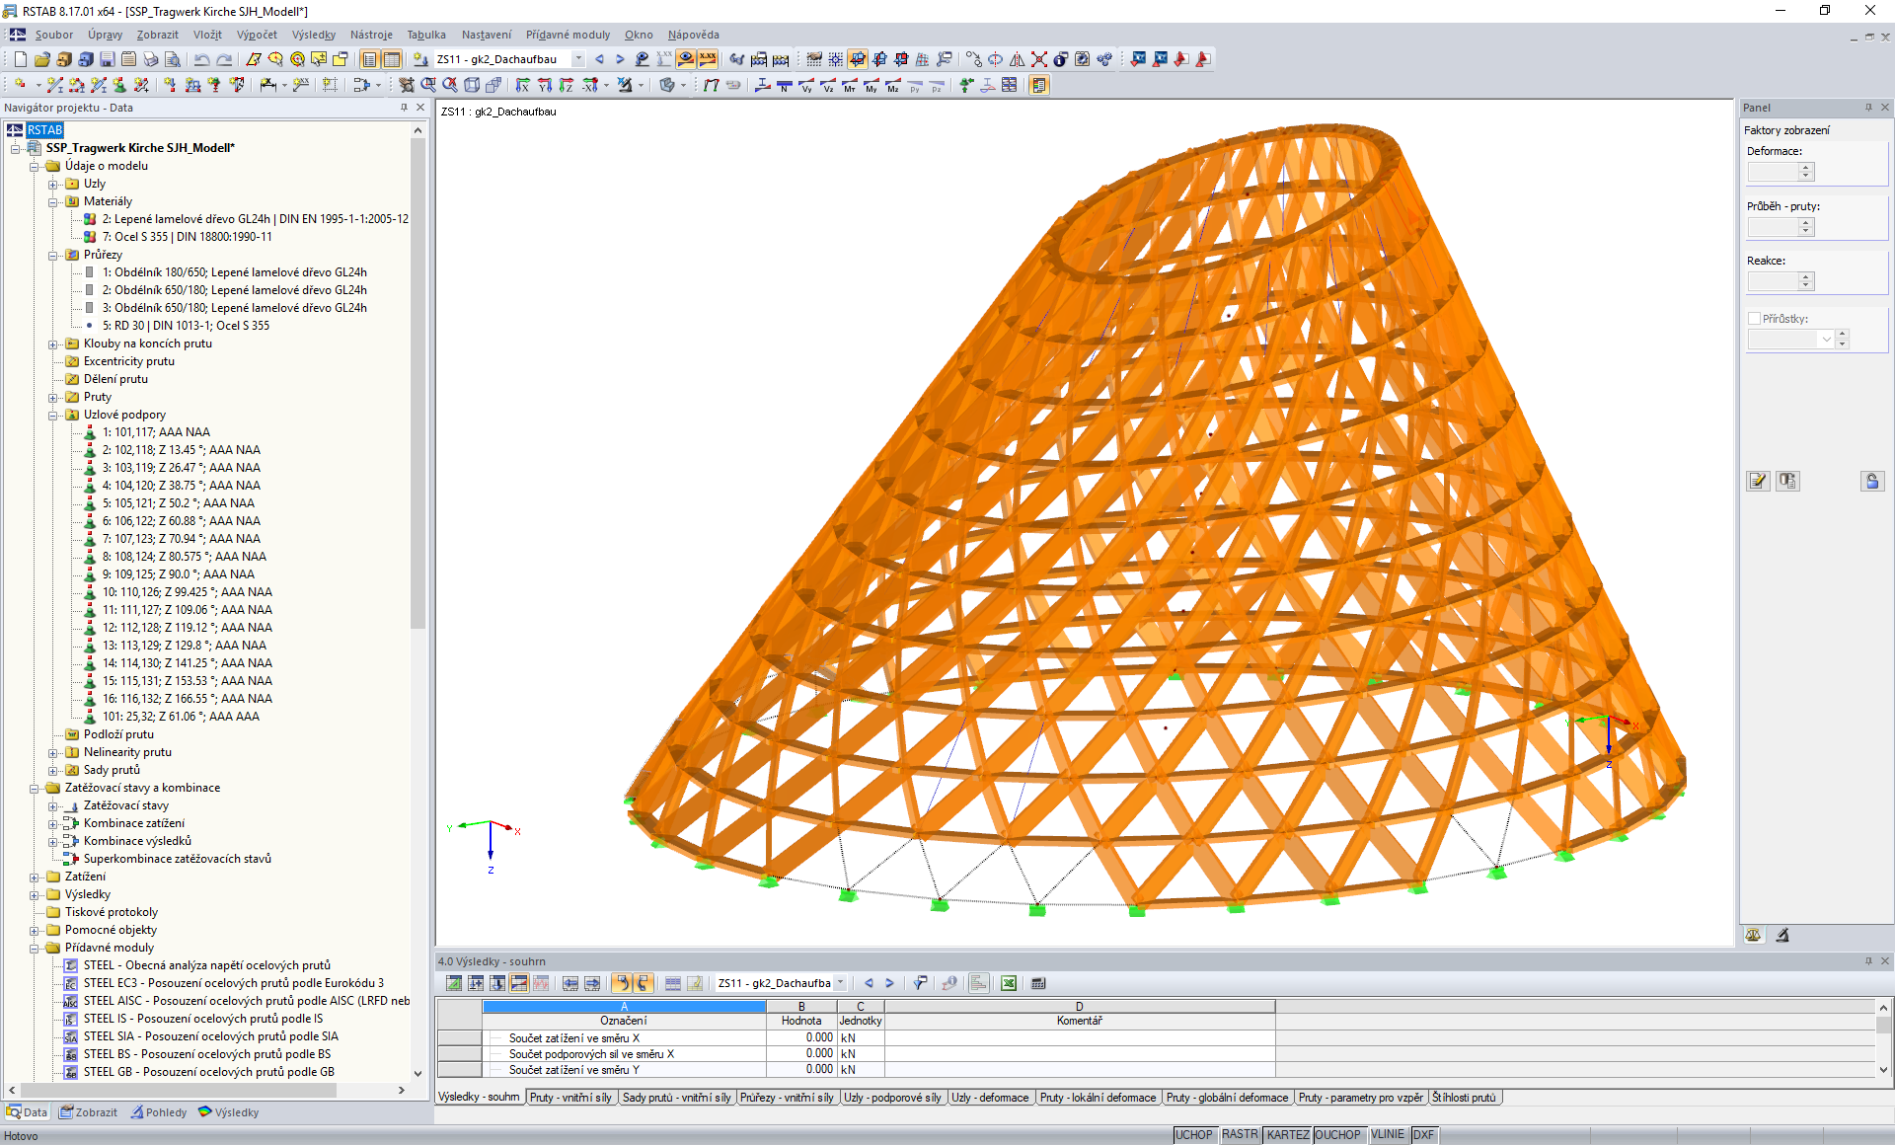Click the Undo arrow icon

201,59
